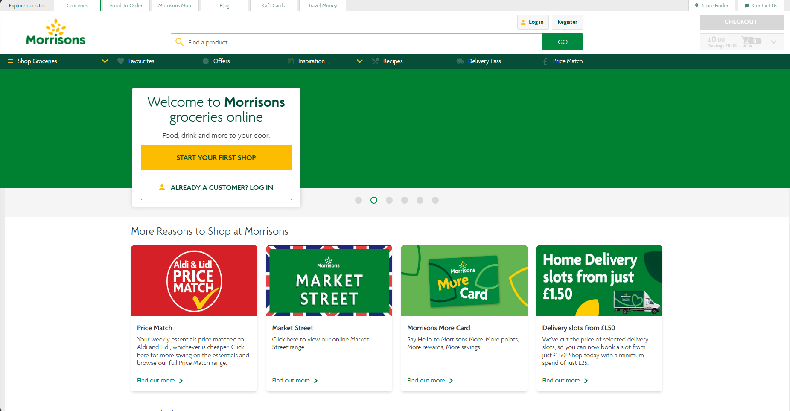
Task: Click the Price Match pound icon
Action: click(545, 61)
